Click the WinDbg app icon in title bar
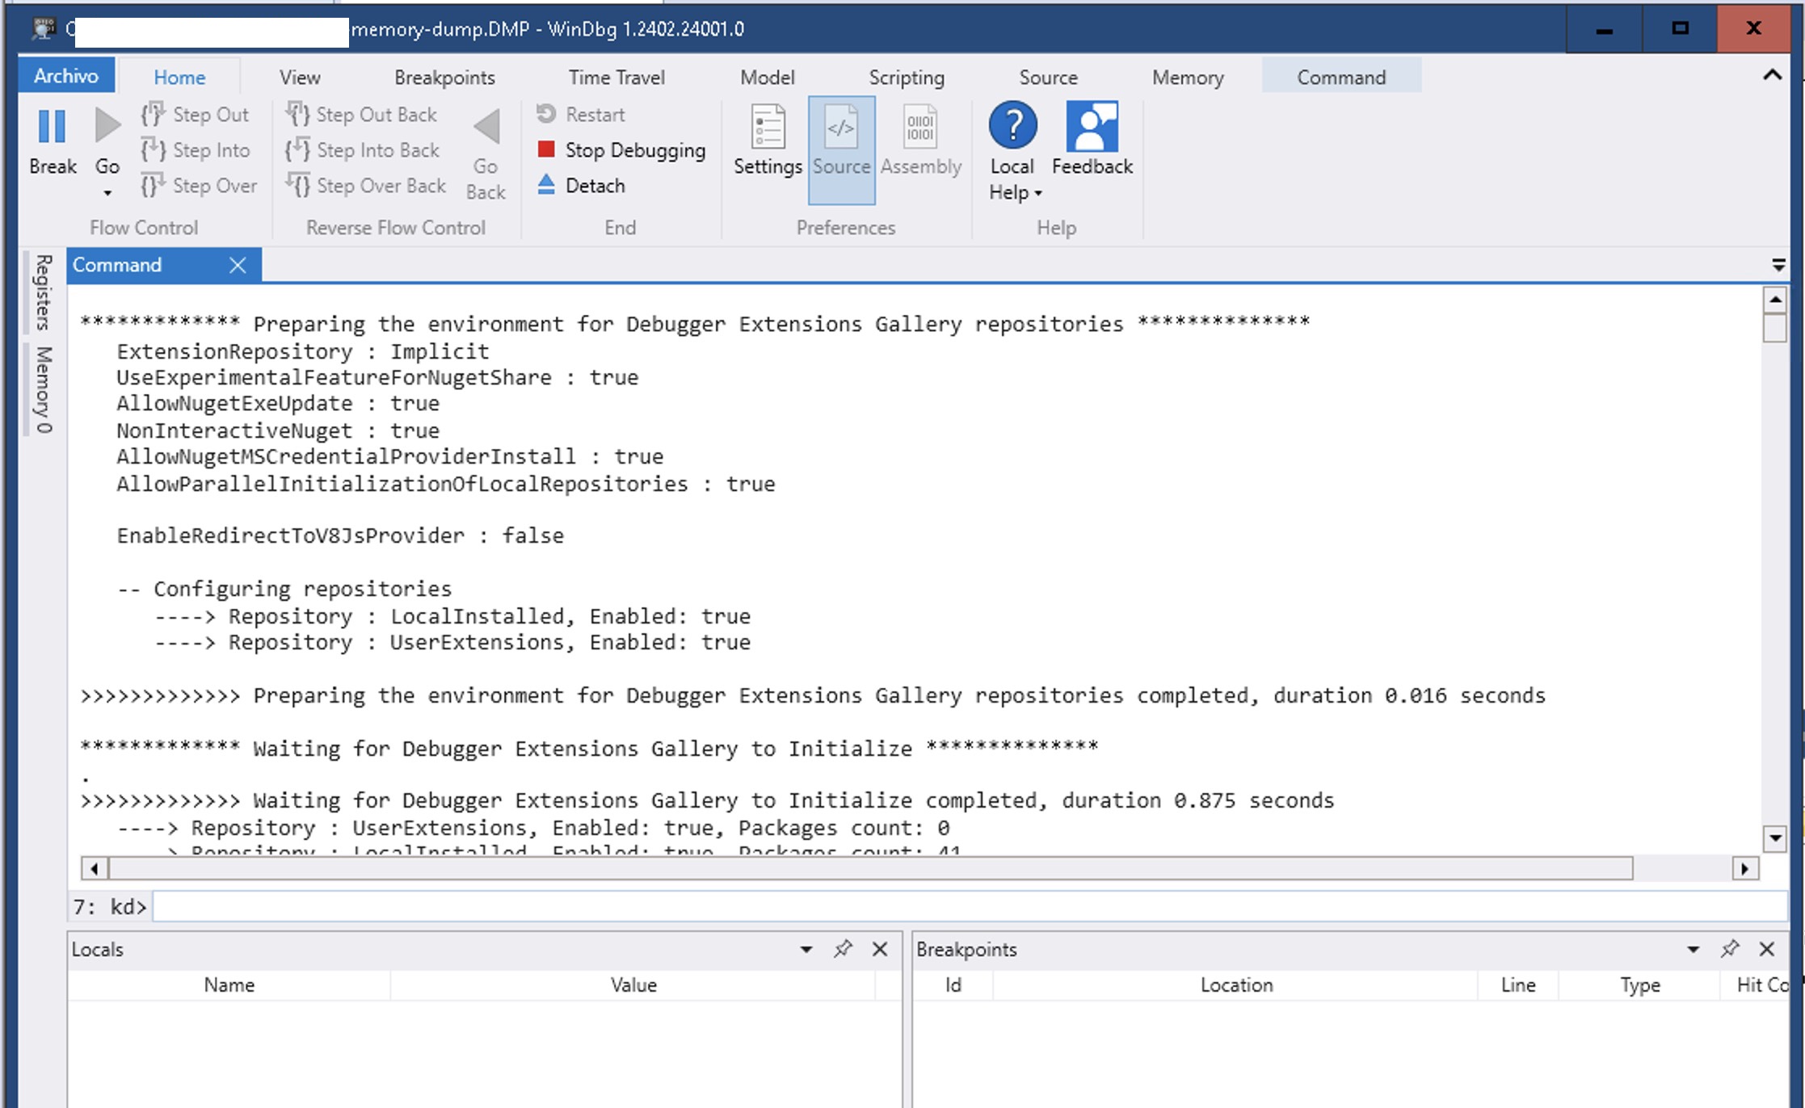1805x1108 pixels. 44,28
